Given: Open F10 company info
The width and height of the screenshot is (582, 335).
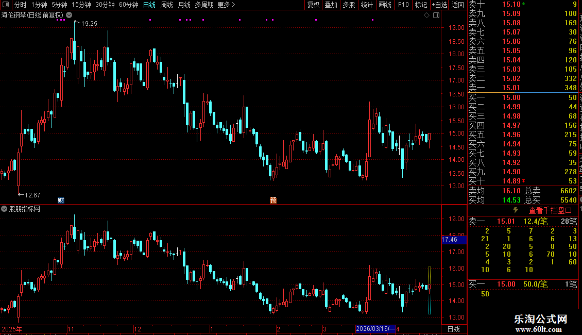Looking at the screenshot, I should [x=403, y=5].
